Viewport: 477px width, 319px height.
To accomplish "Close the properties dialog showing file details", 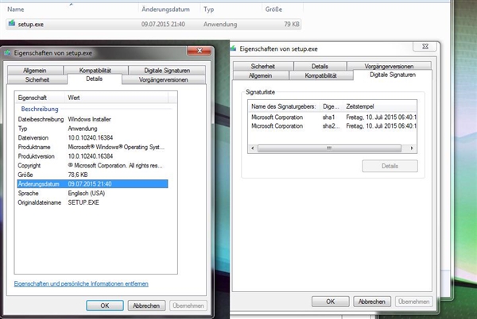I will [x=198, y=52].
